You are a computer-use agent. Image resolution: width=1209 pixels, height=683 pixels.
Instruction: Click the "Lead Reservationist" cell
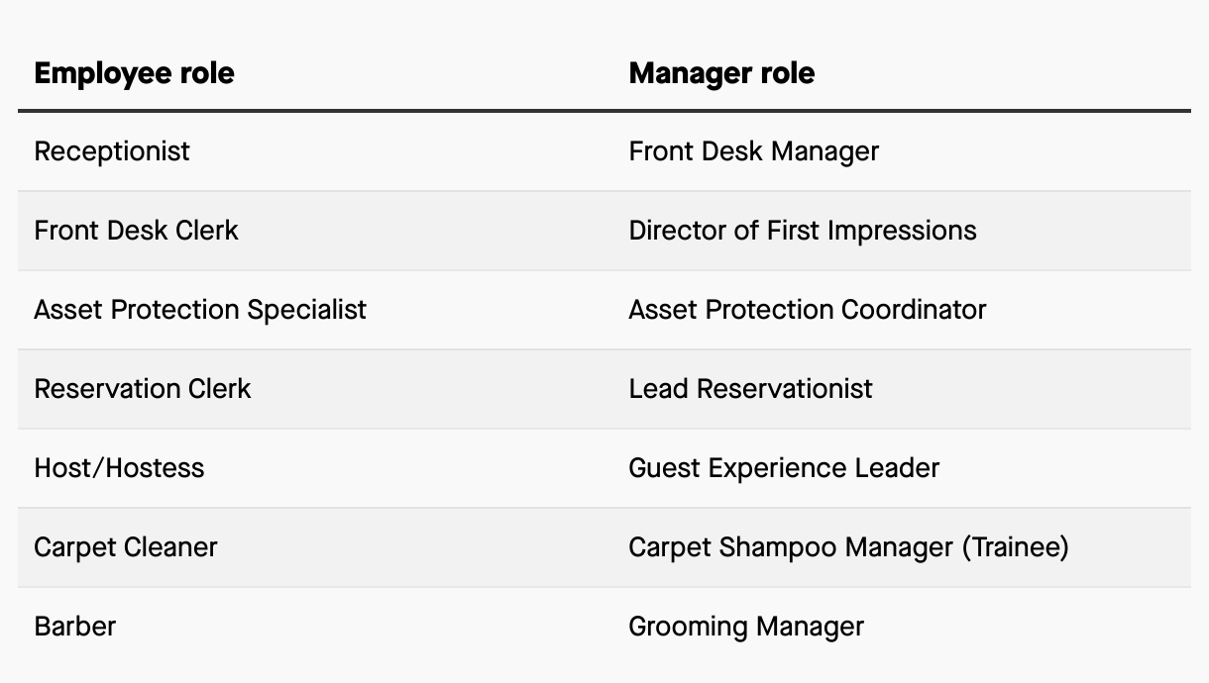tap(750, 388)
